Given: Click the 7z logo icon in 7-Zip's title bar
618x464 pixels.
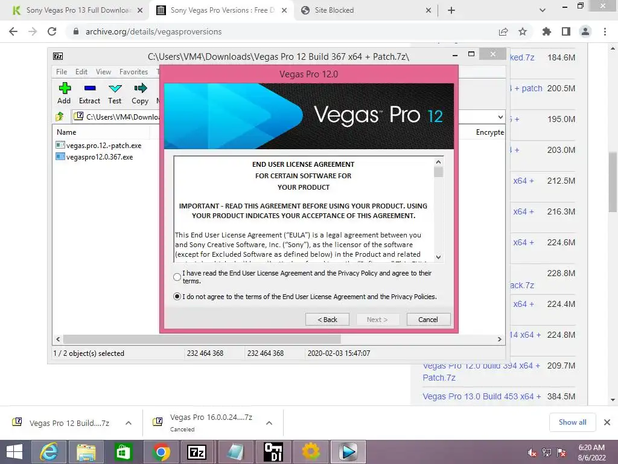Looking at the screenshot, I should click(58, 56).
